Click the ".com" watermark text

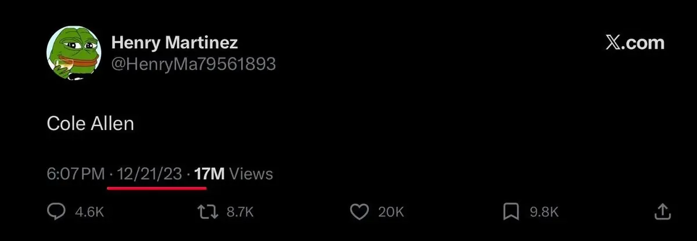click(643, 43)
